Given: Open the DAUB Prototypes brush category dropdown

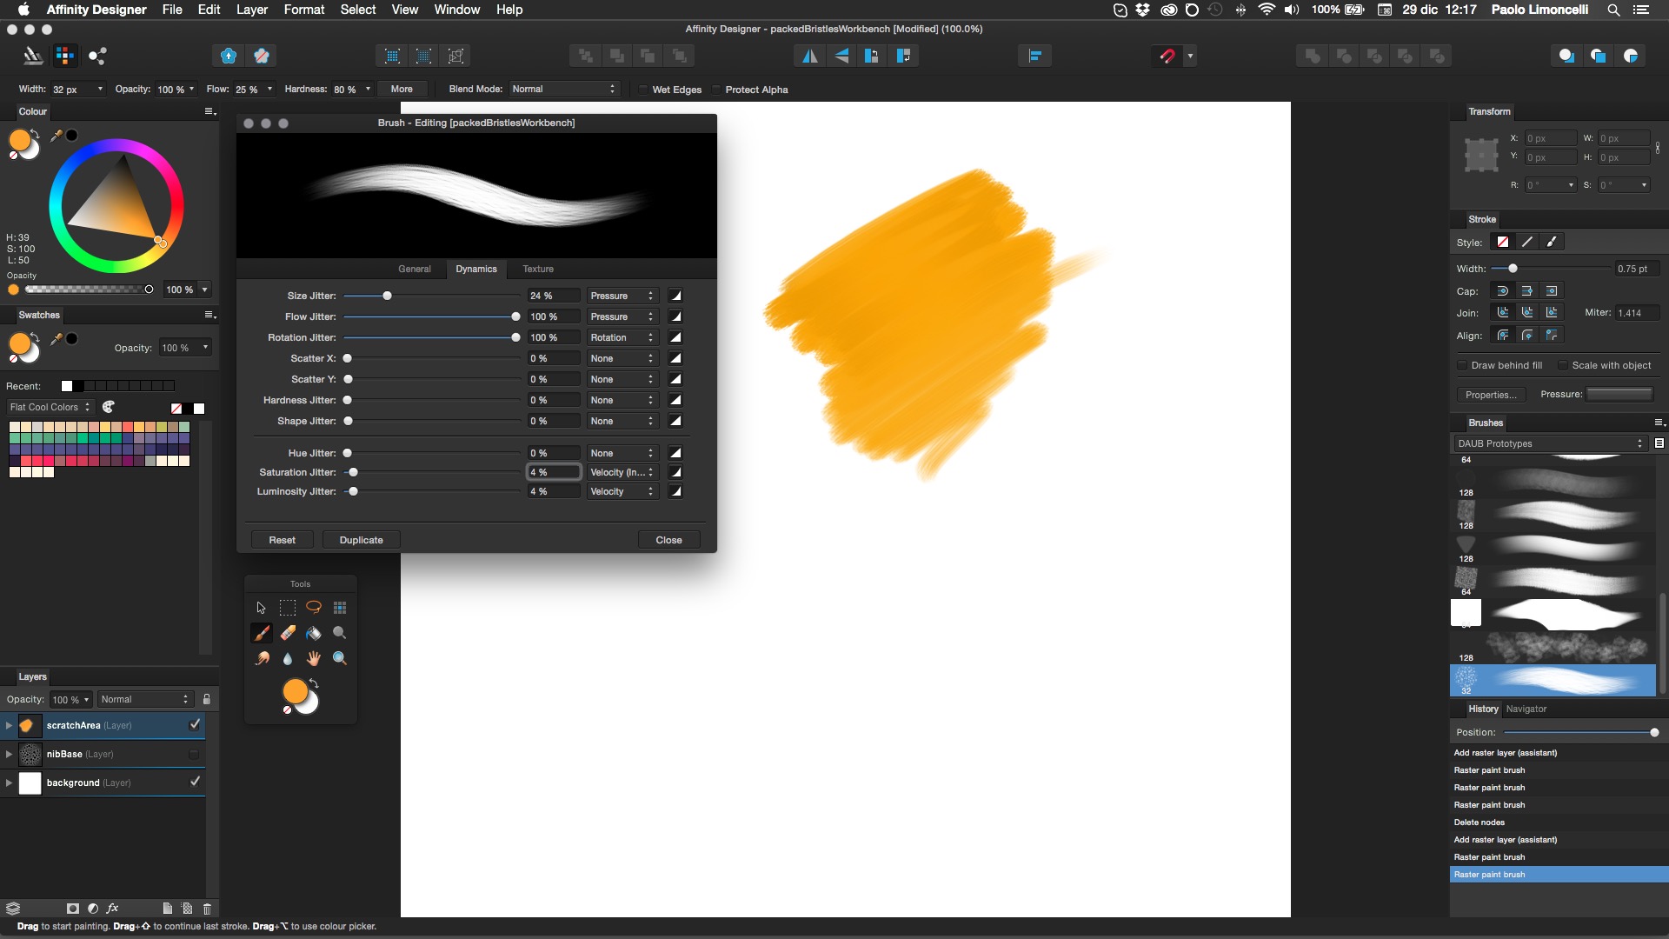Looking at the screenshot, I should click(1550, 443).
